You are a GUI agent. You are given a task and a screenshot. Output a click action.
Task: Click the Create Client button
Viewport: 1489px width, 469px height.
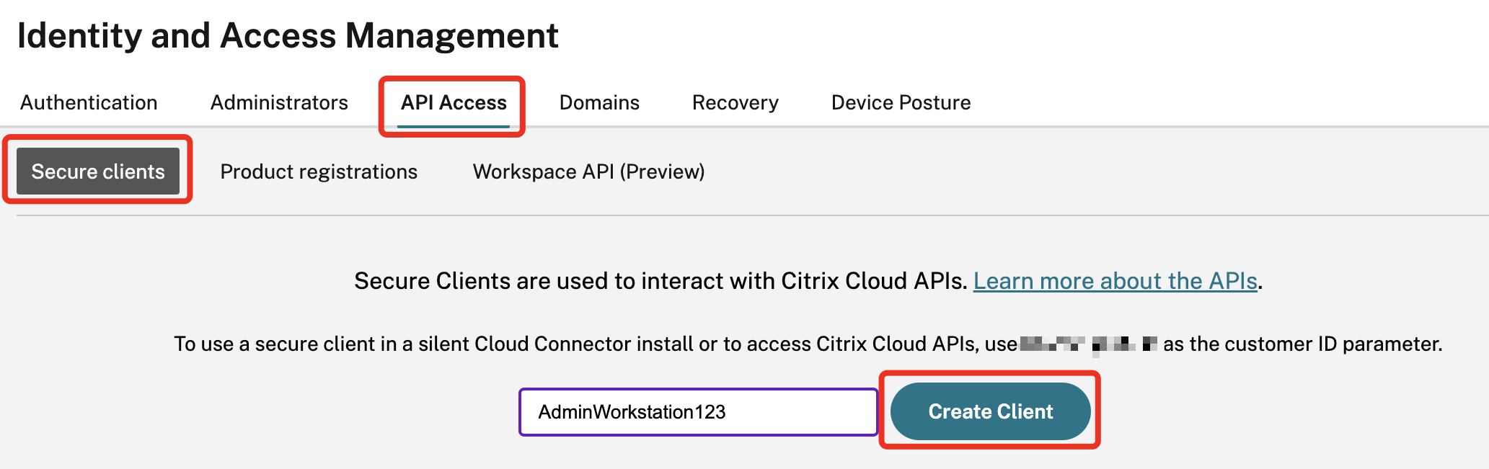point(991,411)
